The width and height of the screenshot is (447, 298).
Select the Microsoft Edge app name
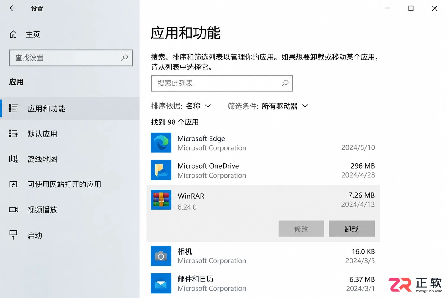click(x=201, y=138)
